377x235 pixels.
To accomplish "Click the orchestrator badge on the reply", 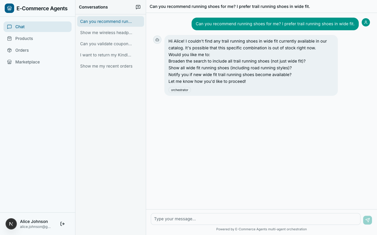I will (x=179, y=90).
